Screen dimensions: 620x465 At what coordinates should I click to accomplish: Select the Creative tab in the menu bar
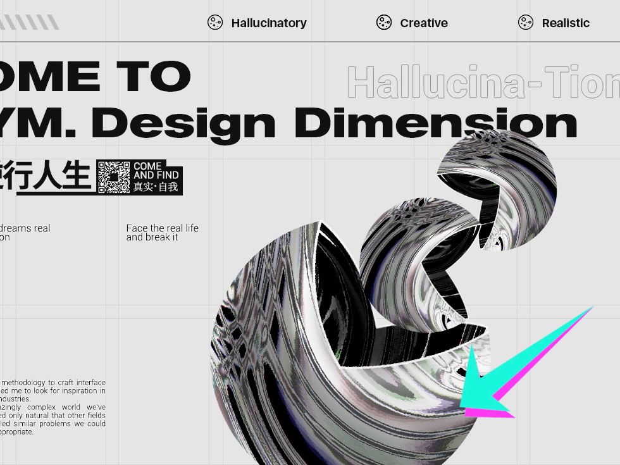click(x=412, y=23)
